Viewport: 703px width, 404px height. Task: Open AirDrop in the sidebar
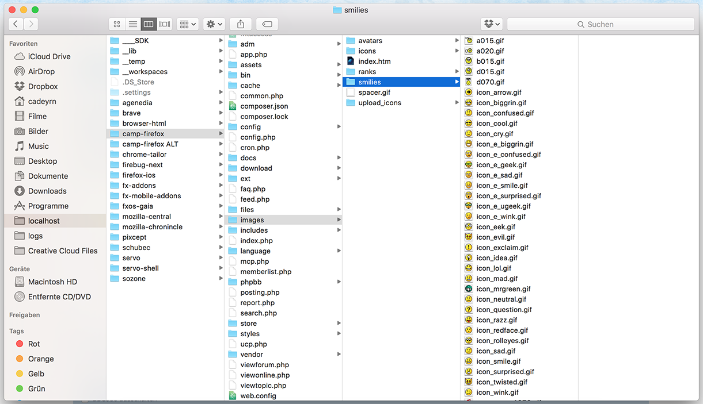click(x=41, y=71)
